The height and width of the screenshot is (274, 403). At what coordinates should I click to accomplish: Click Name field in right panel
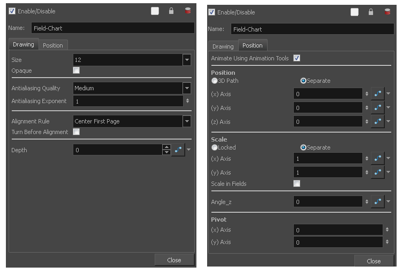[x=313, y=29]
